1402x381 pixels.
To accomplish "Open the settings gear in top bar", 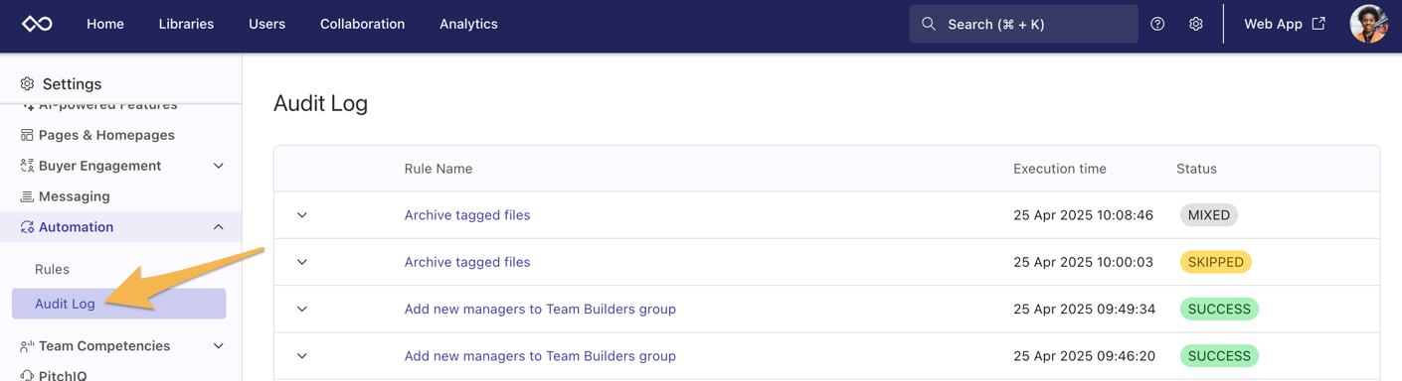I will coord(1196,24).
